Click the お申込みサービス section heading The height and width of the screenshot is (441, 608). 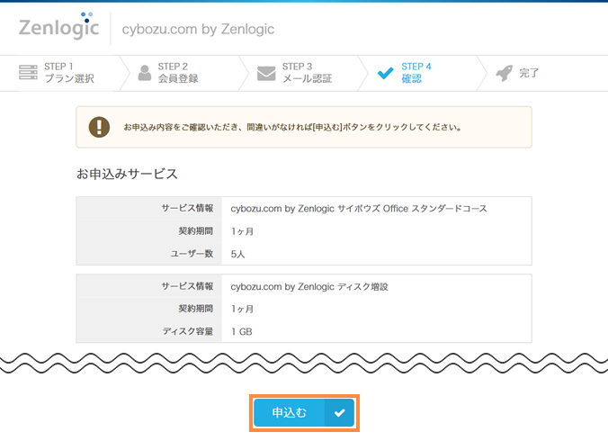[x=127, y=173]
